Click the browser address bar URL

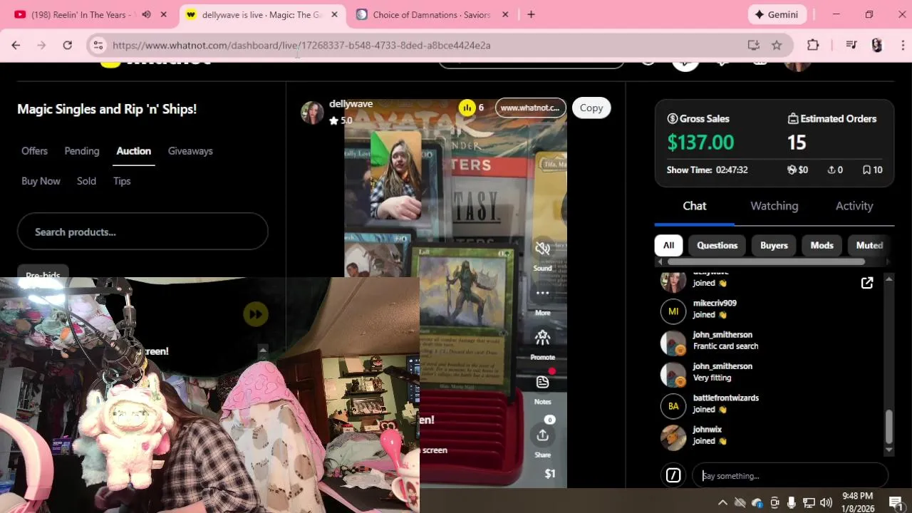(301, 45)
